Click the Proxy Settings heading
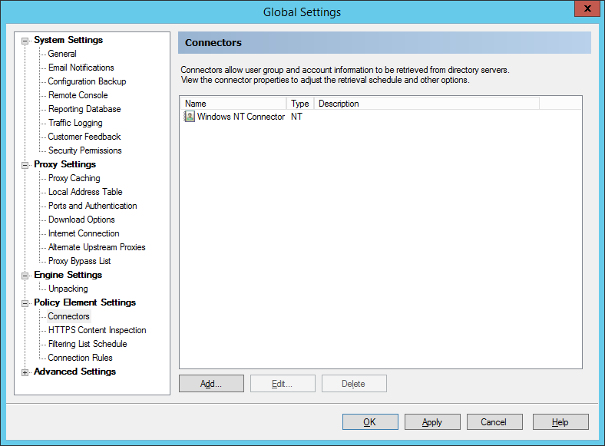The image size is (605, 446). pyautogui.click(x=64, y=164)
